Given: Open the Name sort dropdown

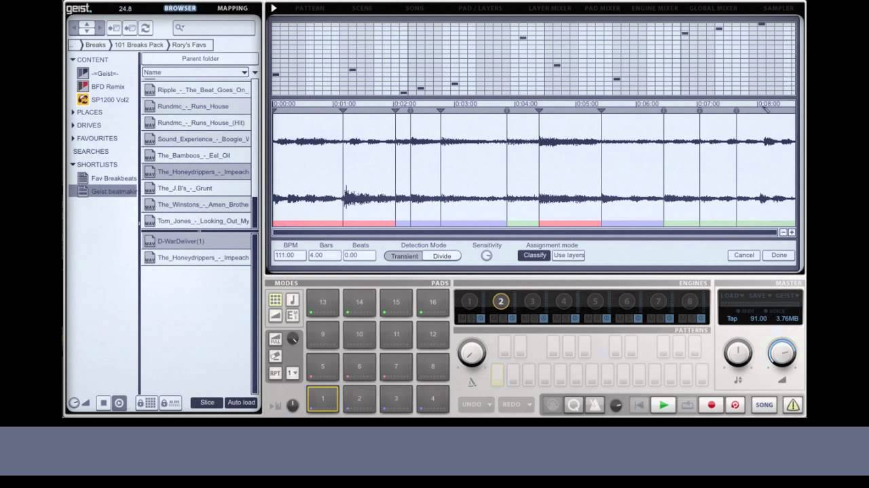Looking at the screenshot, I should pyautogui.click(x=196, y=73).
